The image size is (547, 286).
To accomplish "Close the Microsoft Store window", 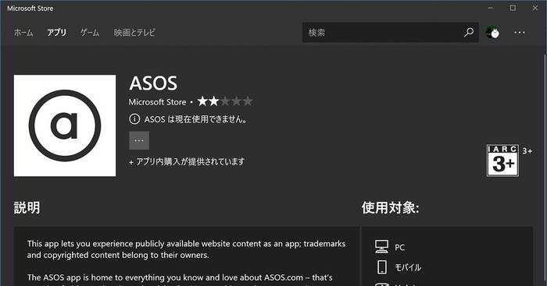I will tap(535, 8).
